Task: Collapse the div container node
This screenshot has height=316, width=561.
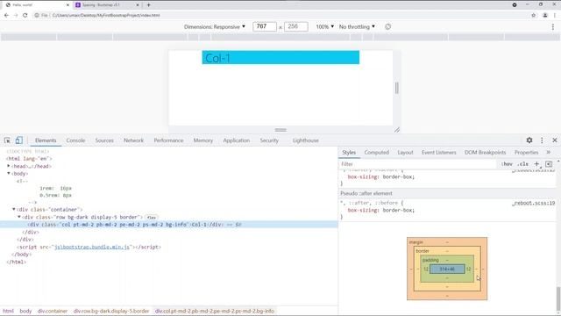Action: [14, 209]
